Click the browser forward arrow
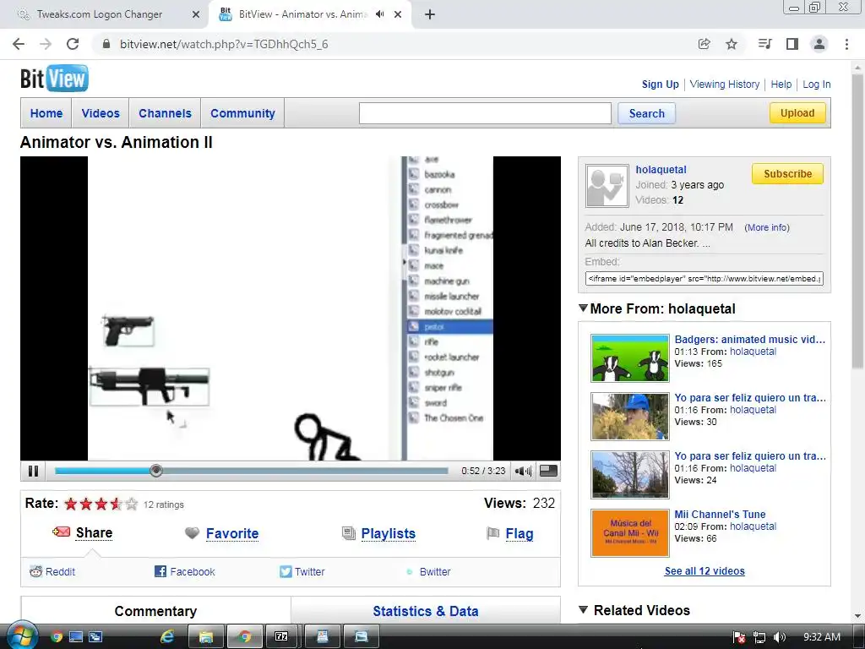Screen dimensions: 865x649 coord(46,44)
